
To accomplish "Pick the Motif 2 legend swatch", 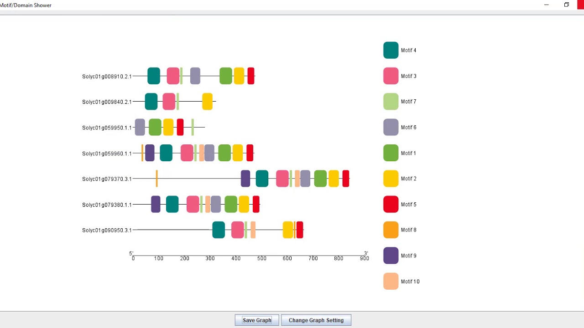I will (x=391, y=179).
